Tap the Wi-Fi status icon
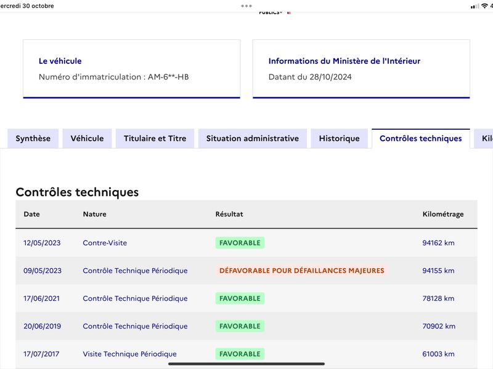The width and height of the screenshot is (493, 369). click(484, 6)
